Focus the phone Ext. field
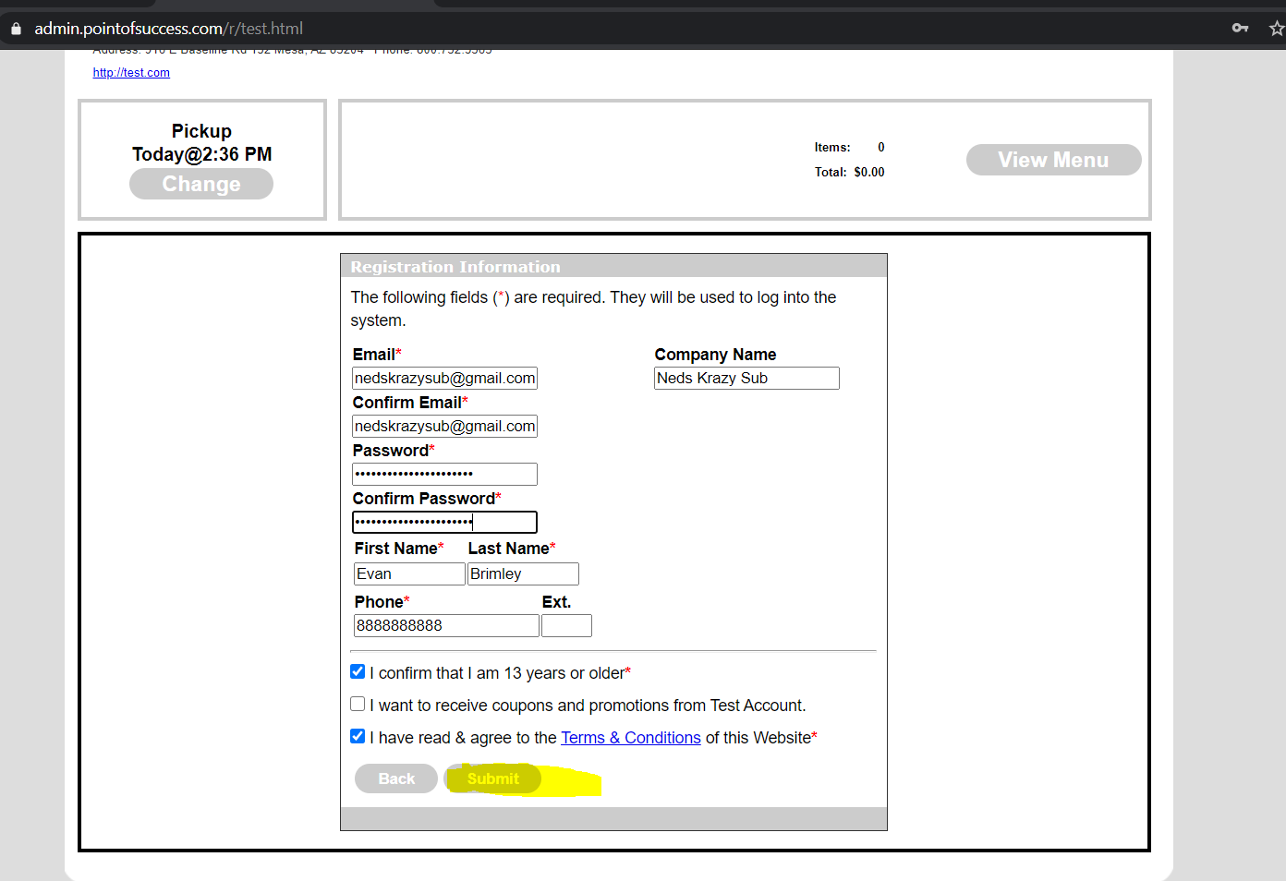The image size is (1286, 881). click(x=566, y=626)
